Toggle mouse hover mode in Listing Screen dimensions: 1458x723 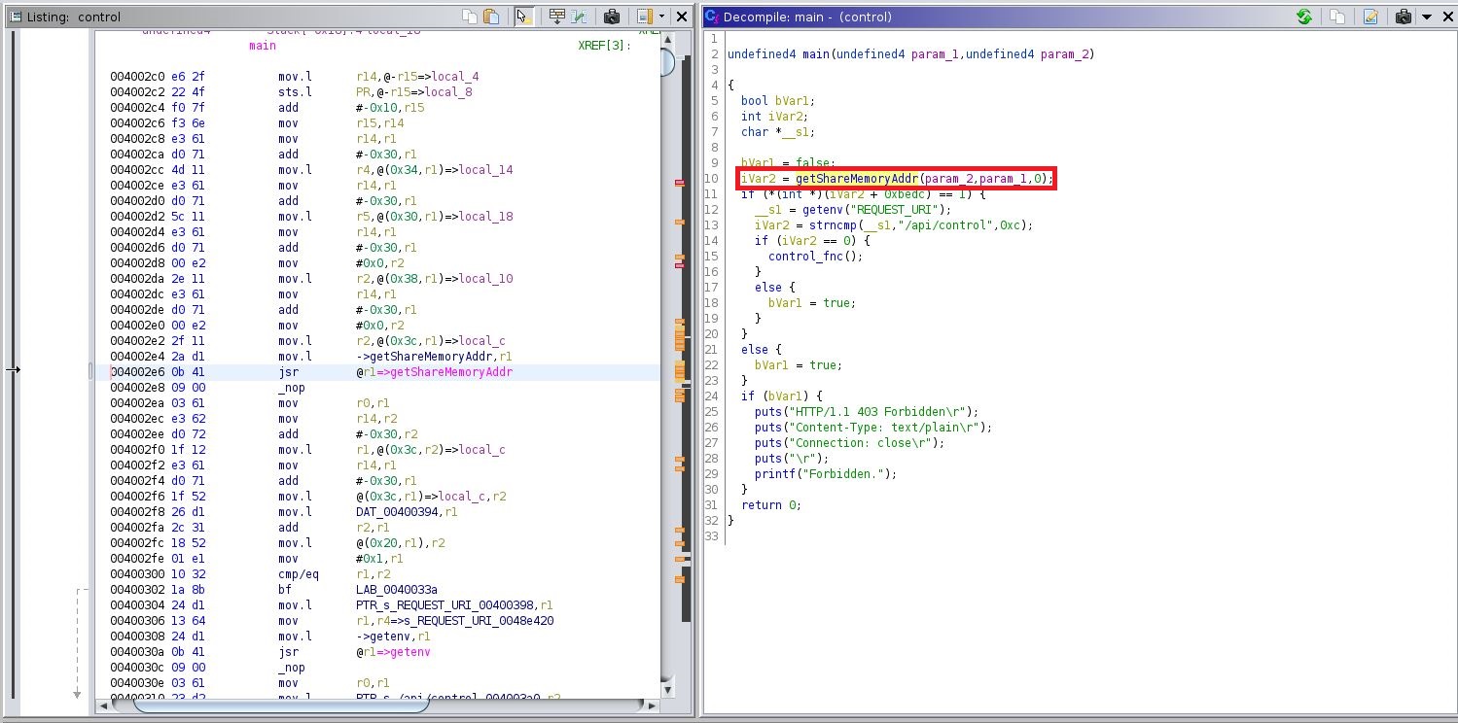pyautogui.click(x=523, y=17)
